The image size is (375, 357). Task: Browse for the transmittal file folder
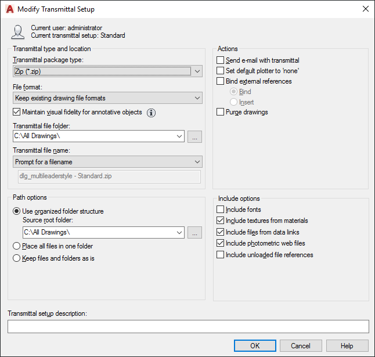click(x=195, y=136)
